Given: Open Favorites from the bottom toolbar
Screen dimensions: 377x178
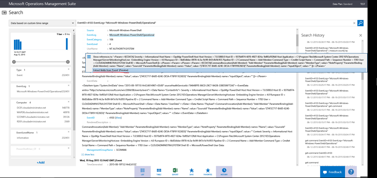Looking at the screenshot, I should 208,171.
